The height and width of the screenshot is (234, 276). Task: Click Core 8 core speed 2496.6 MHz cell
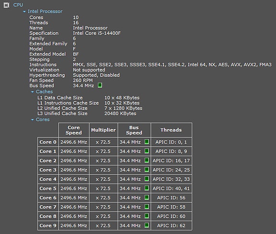[x=74, y=216]
